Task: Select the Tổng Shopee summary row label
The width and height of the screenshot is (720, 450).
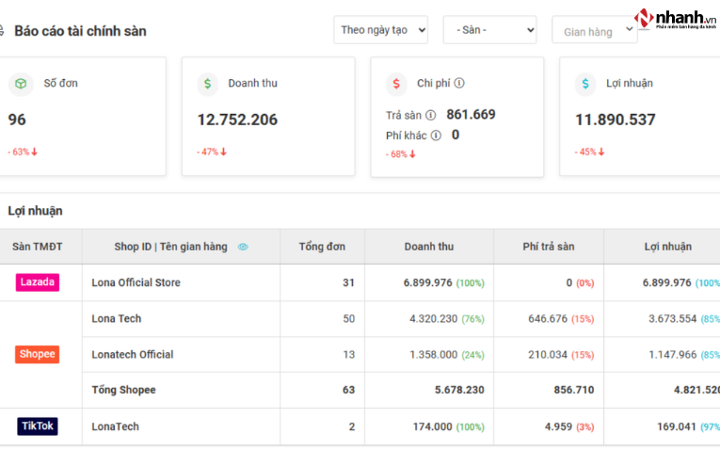Action: 123,390
